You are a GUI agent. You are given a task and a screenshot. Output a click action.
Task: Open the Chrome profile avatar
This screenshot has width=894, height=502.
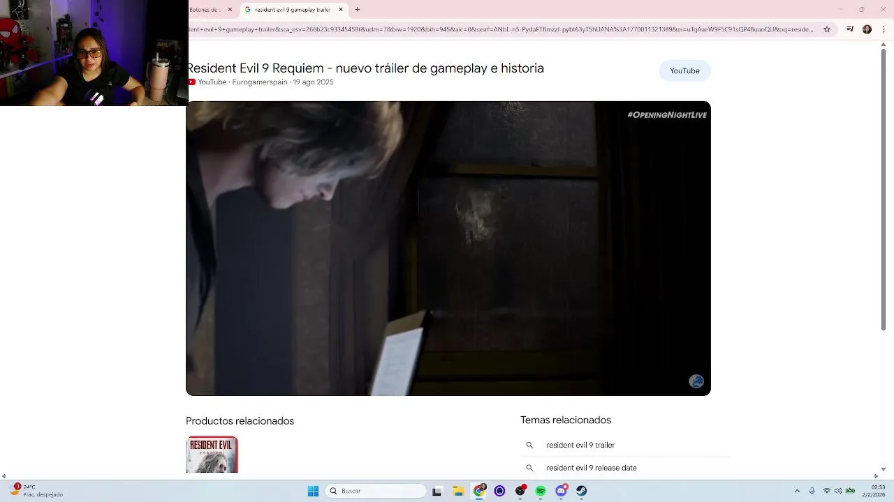pyautogui.click(x=867, y=29)
